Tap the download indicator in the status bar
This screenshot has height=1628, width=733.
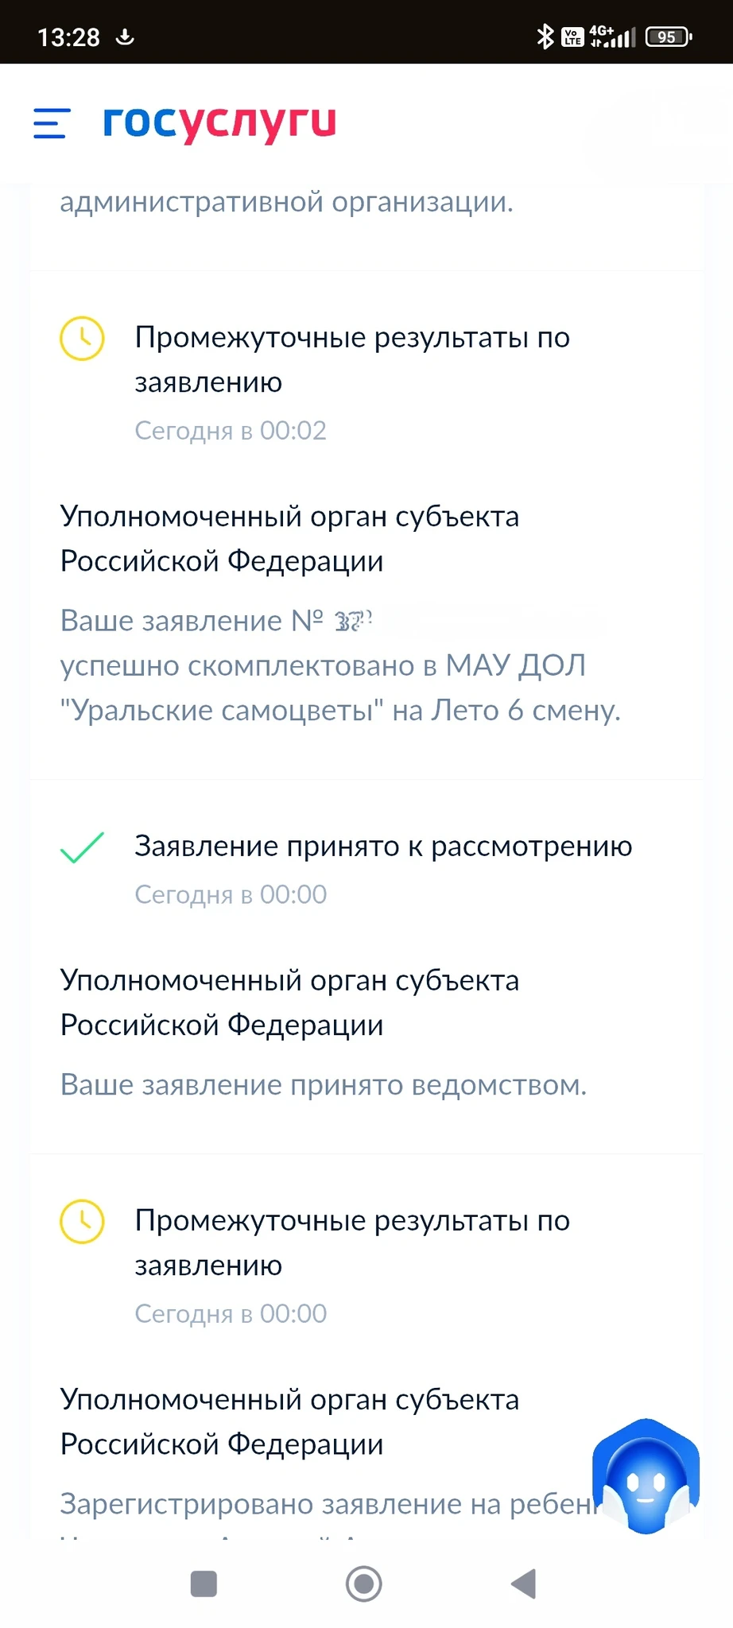tap(125, 37)
